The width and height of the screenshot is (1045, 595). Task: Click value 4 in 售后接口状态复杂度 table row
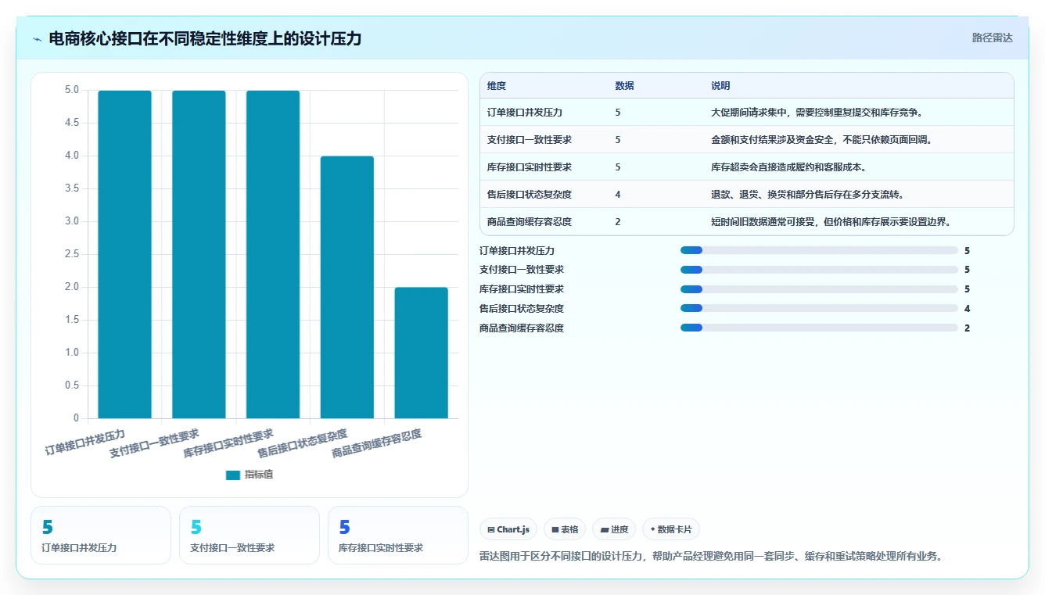click(x=618, y=195)
